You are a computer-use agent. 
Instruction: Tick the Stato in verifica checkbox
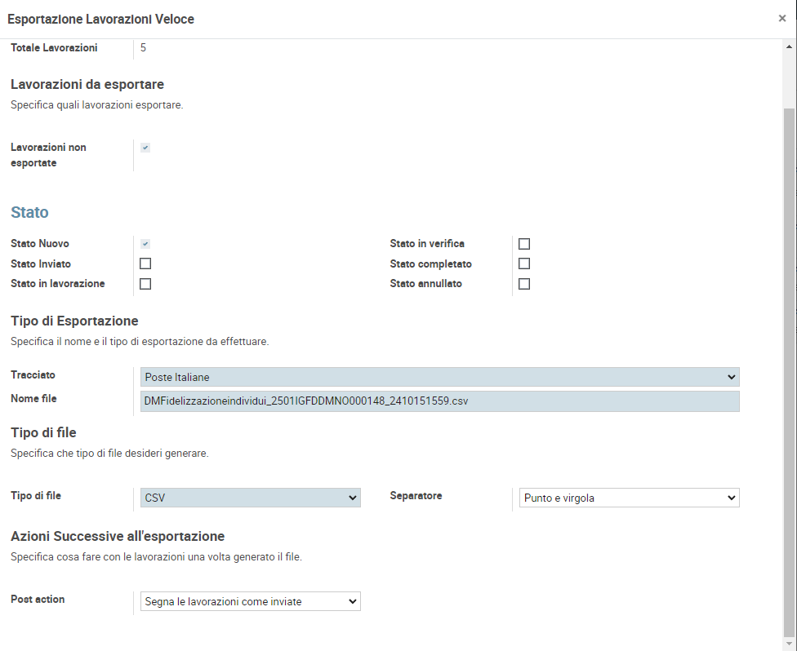(x=524, y=244)
